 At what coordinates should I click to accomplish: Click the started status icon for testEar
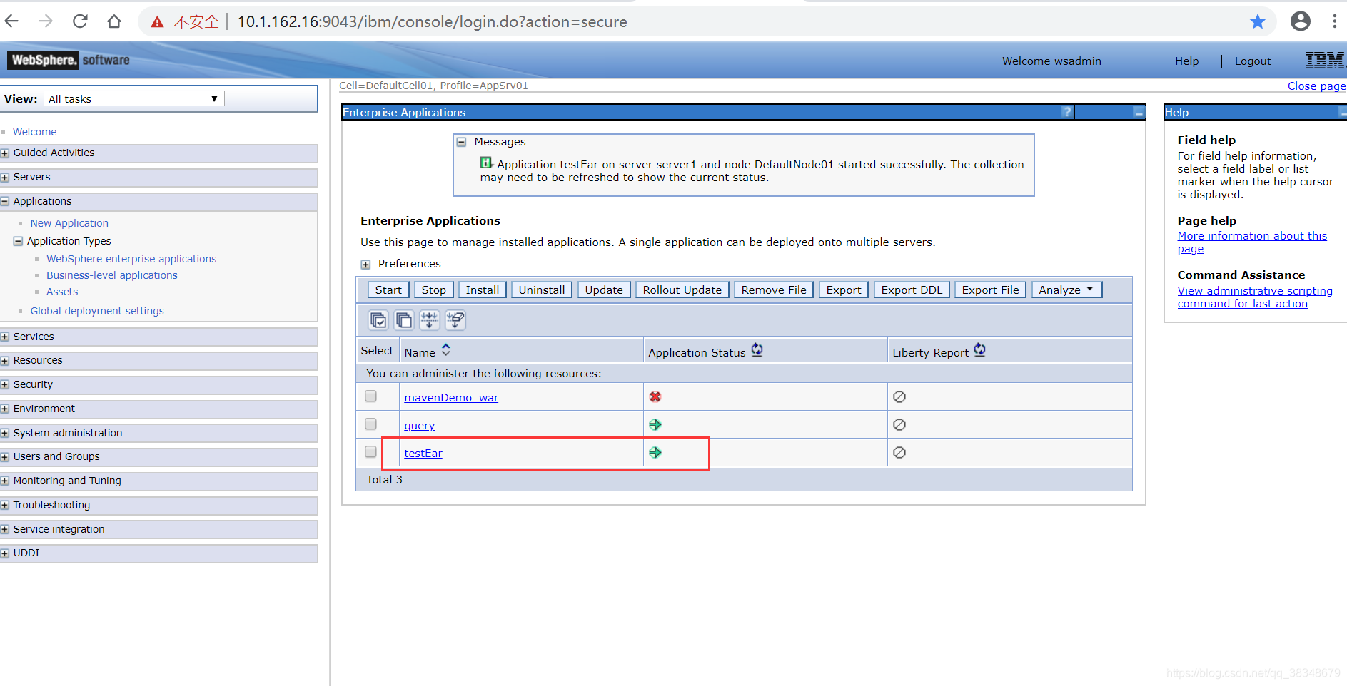(x=655, y=453)
